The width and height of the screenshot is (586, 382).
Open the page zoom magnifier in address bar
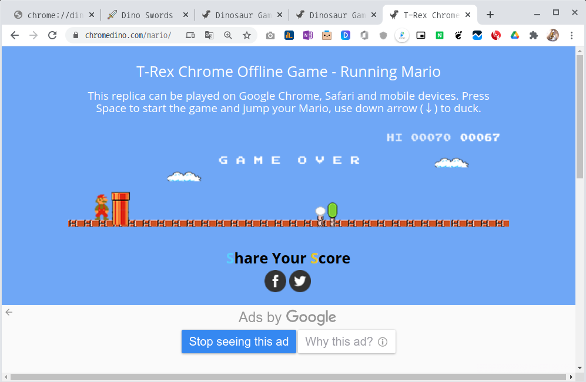point(227,35)
